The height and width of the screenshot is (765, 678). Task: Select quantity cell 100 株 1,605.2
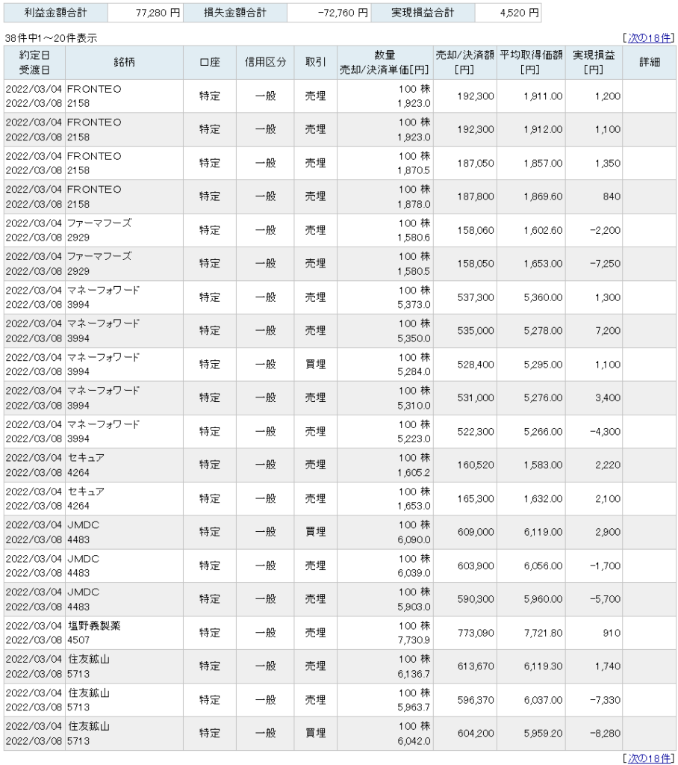(385, 465)
